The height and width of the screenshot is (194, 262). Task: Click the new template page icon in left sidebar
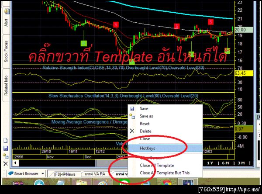click(x=6, y=141)
